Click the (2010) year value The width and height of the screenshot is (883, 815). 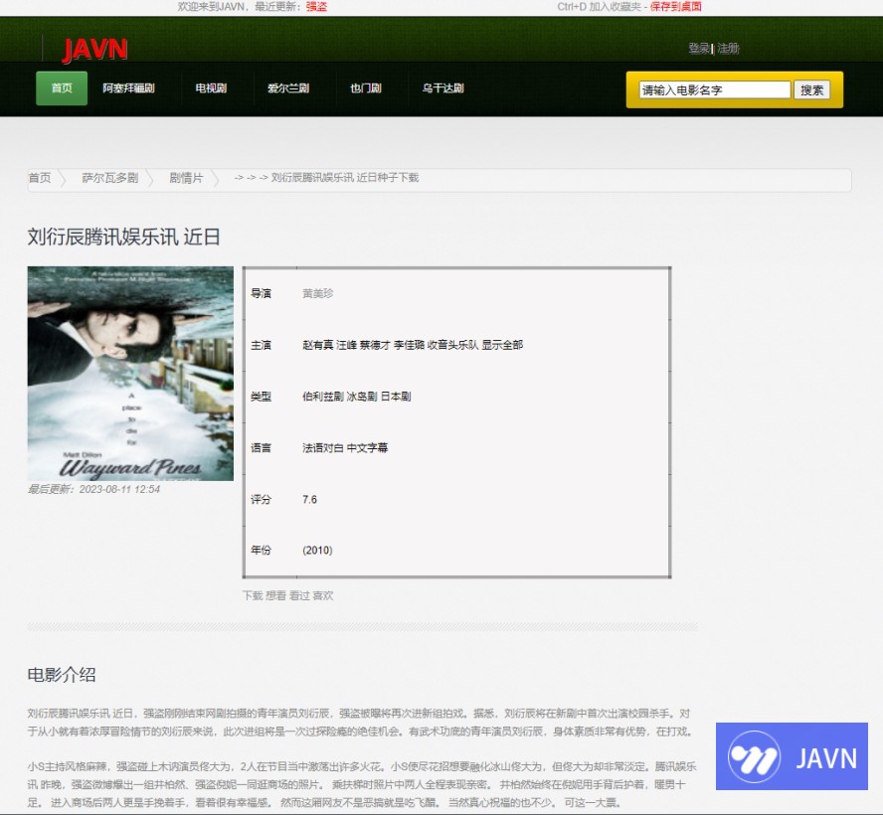point(317,551)
